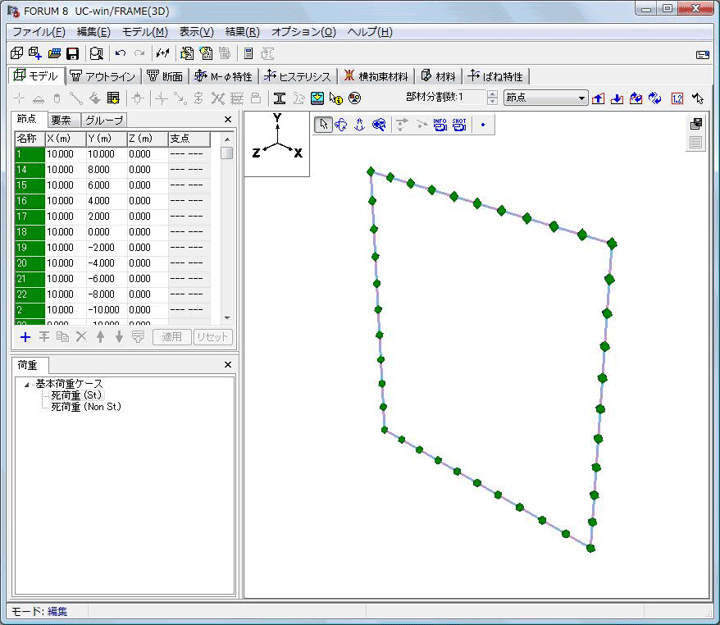Click the 名称 column header
Viewport: 720px width, 625px height.
[x=30, y=139]
